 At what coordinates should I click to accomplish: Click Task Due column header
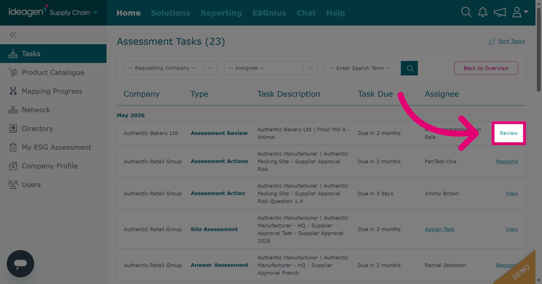tap(375, 94)
